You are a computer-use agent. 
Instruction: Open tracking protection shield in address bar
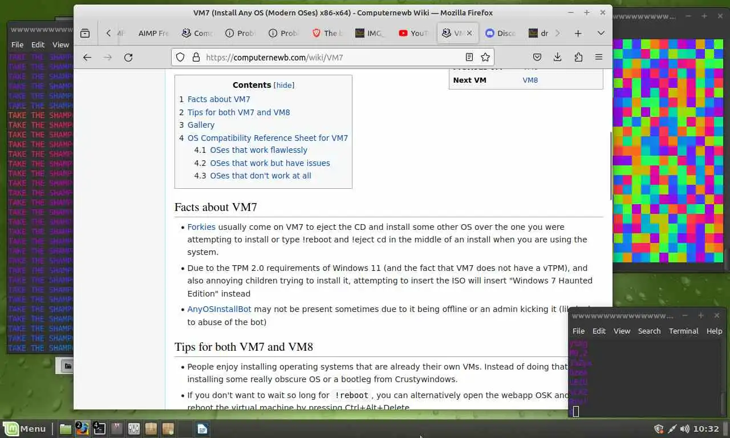(180, 57)
